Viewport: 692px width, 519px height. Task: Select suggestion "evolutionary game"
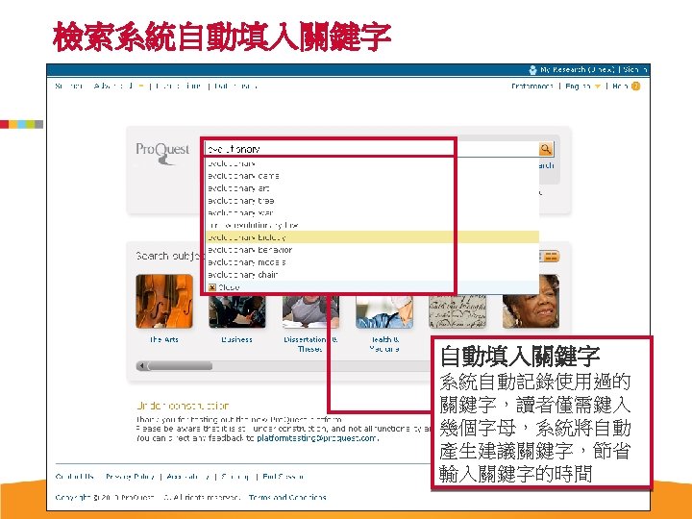[x=372, y=176]
